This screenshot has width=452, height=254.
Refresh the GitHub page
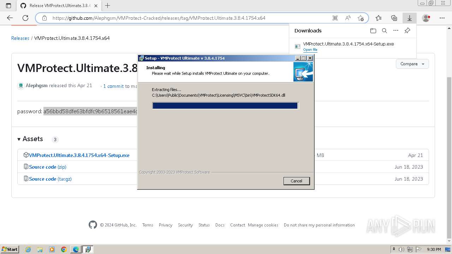[25, 18]
